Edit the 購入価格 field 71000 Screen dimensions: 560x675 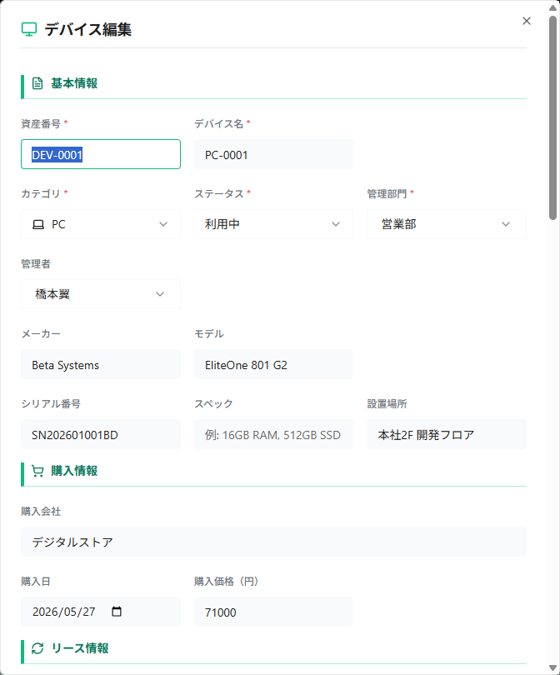point(273,612)
